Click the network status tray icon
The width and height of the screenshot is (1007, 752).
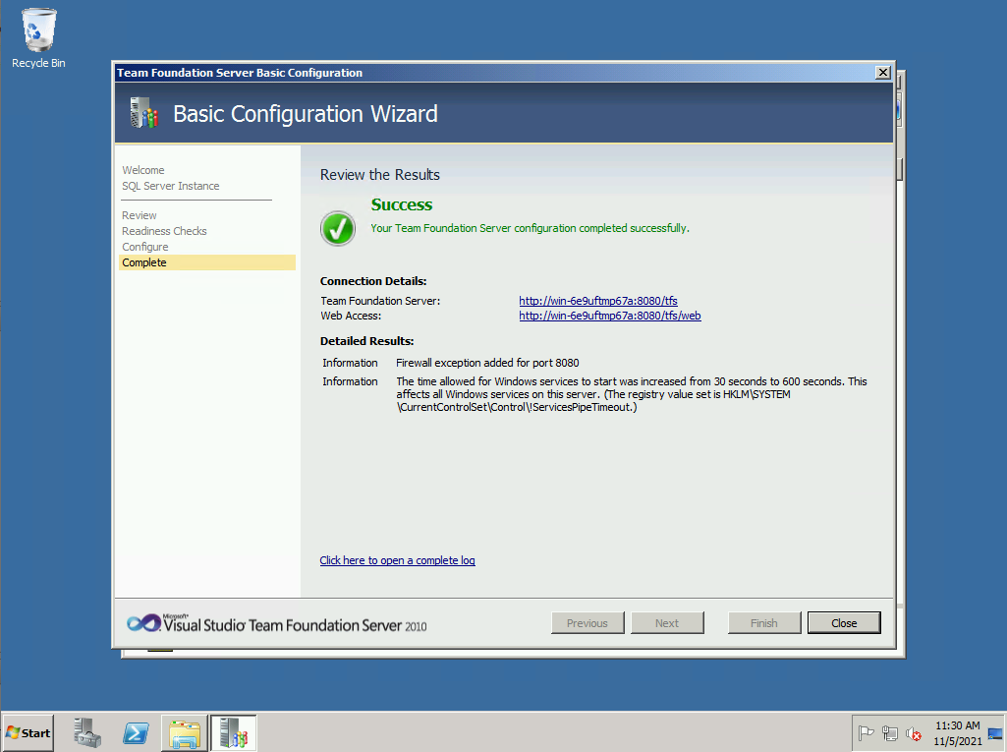pos(890,733)
